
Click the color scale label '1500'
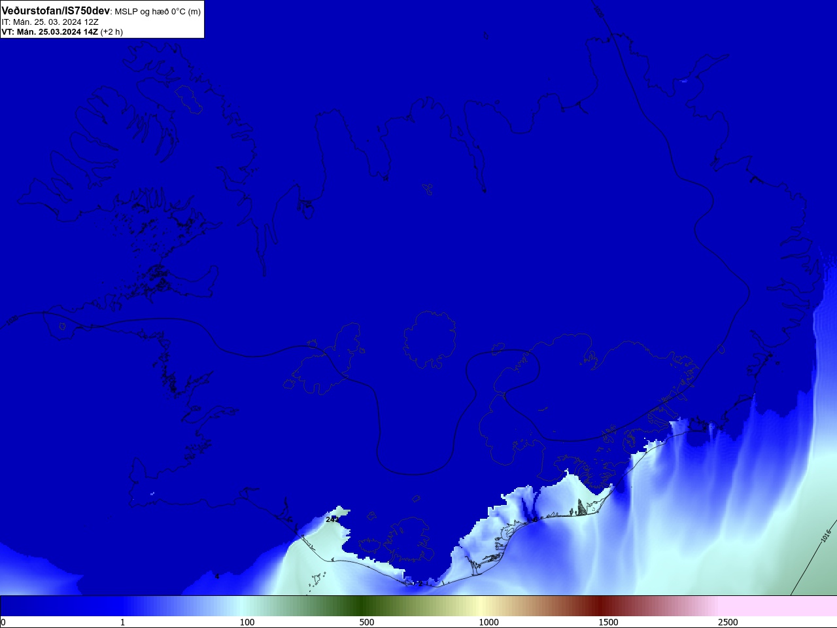click(608, 622)
